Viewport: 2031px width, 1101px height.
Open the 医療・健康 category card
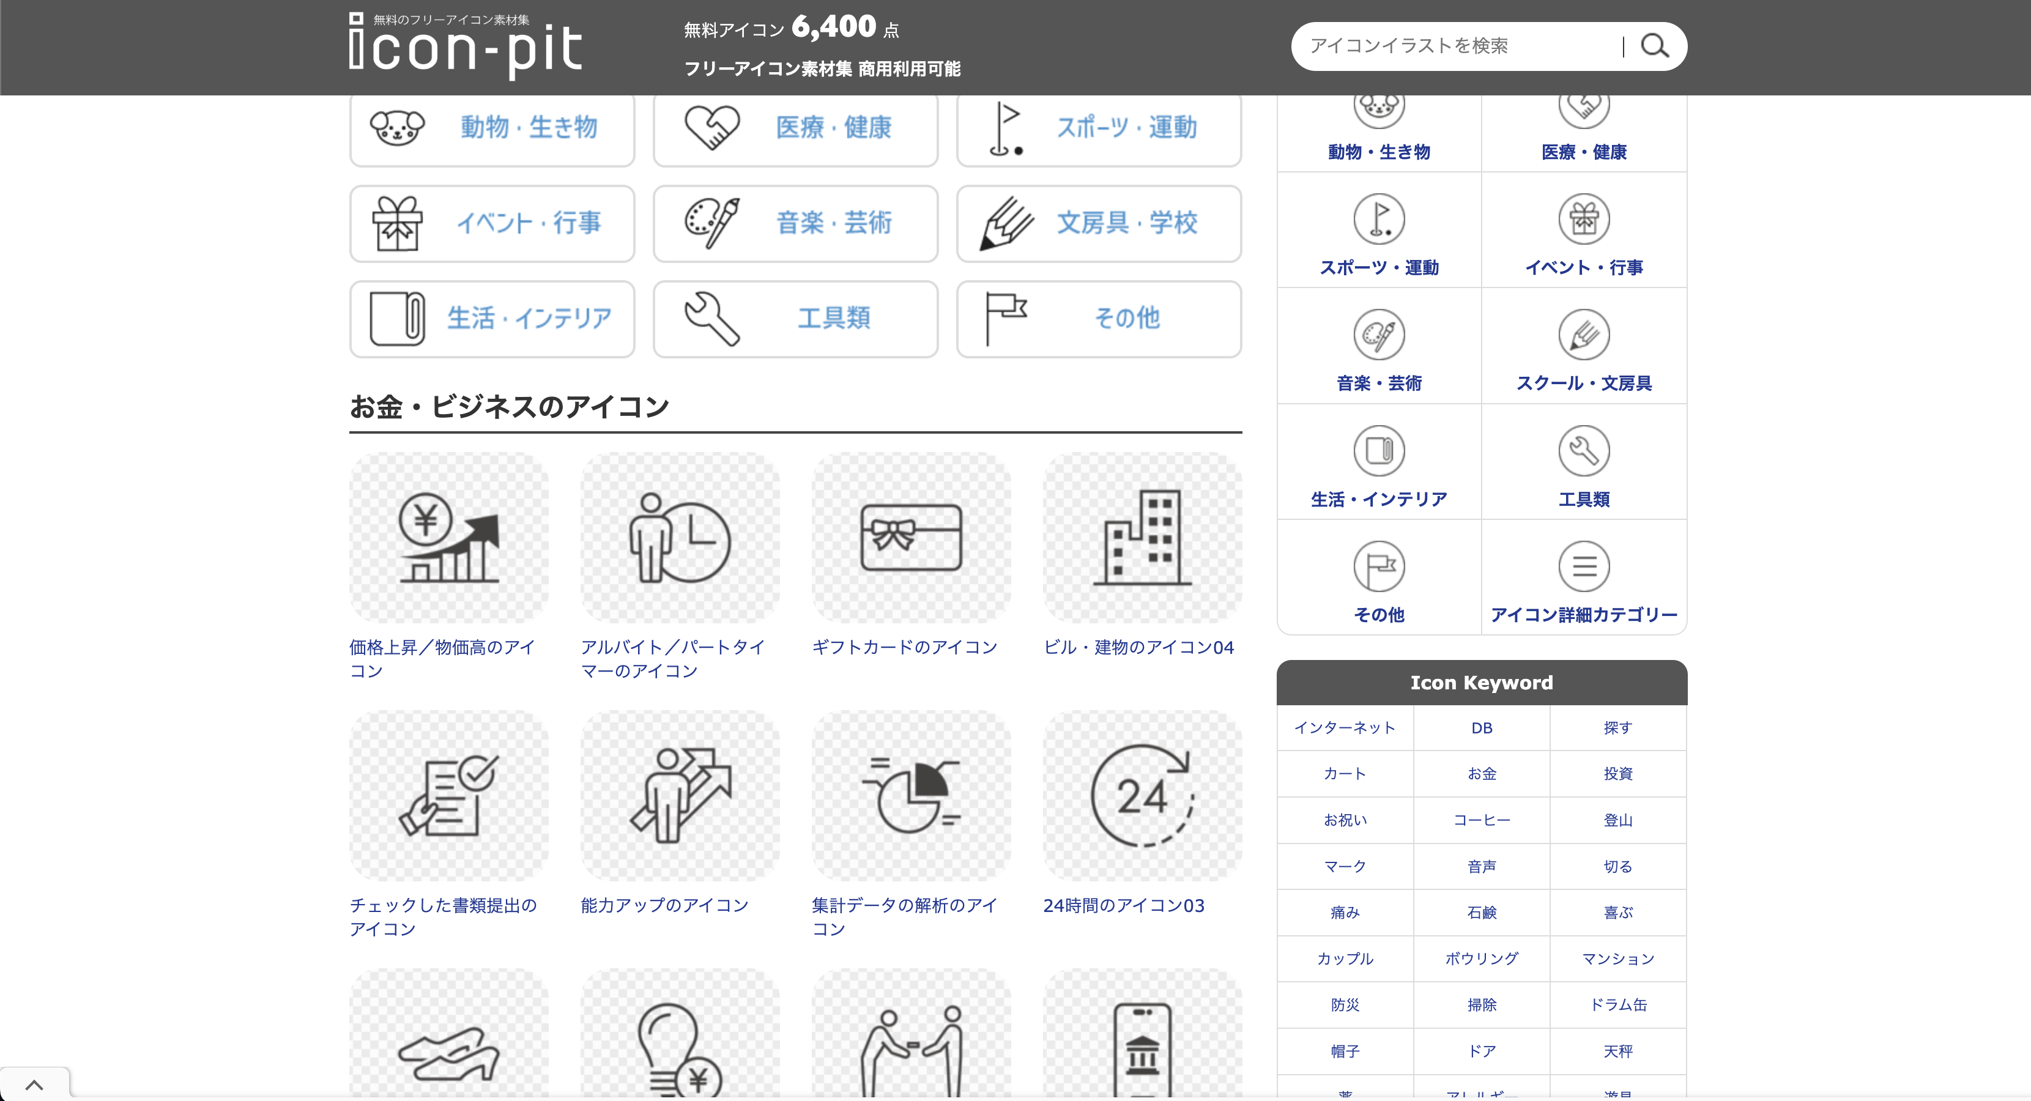(795, 128)
